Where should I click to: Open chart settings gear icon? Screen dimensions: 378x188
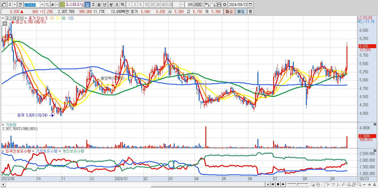tap(224, 5)
